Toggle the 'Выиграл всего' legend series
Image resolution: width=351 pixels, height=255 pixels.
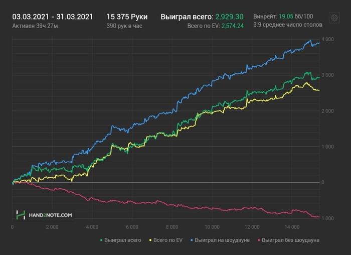click(120, 240)
